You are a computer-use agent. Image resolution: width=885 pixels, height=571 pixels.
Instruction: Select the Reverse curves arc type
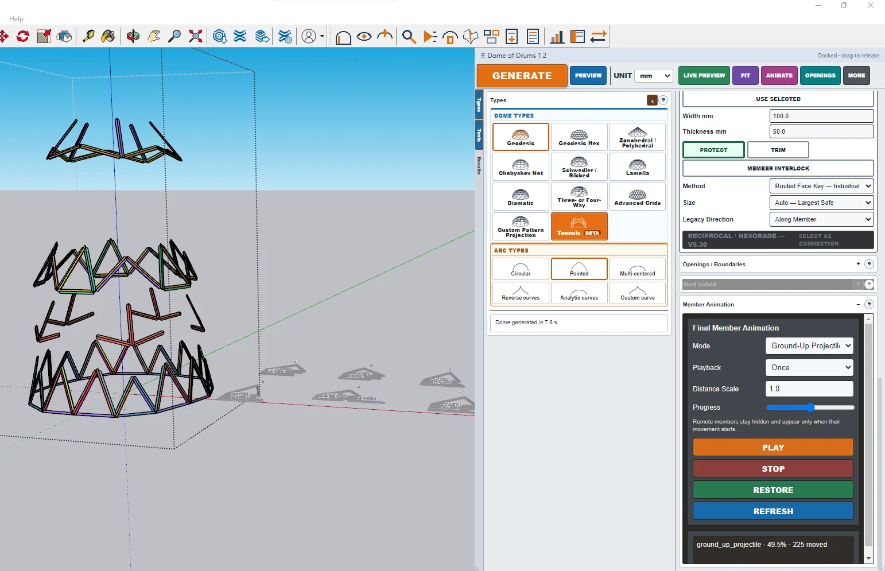point(521,293)
